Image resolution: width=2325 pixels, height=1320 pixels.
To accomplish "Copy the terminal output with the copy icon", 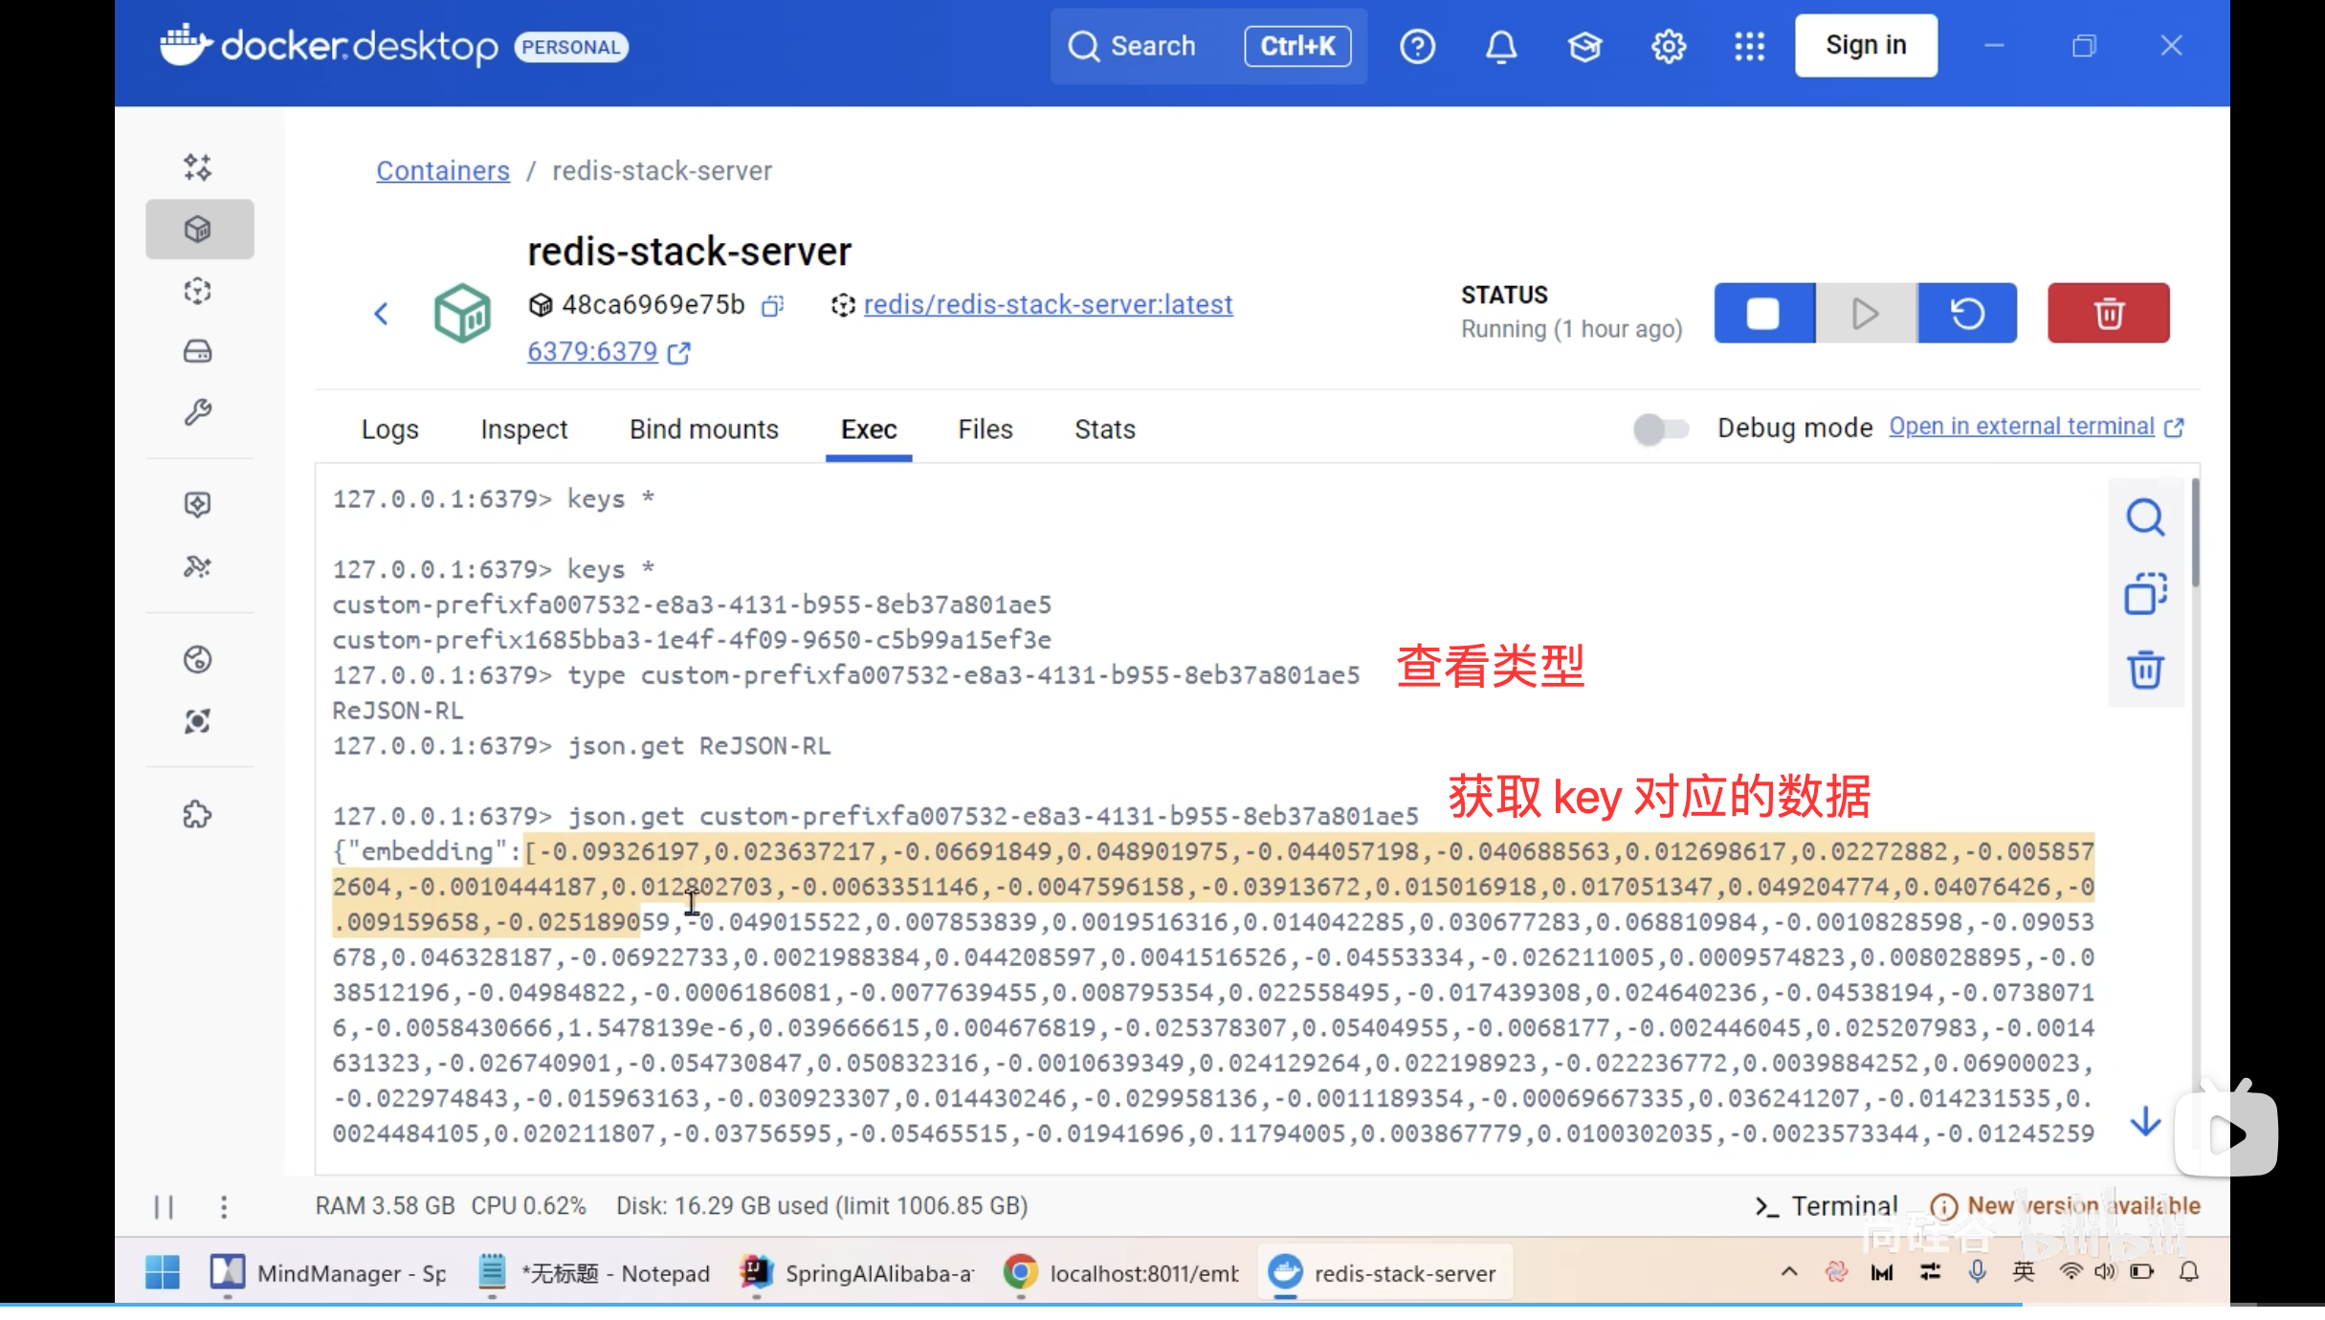I will point(2144,594).
